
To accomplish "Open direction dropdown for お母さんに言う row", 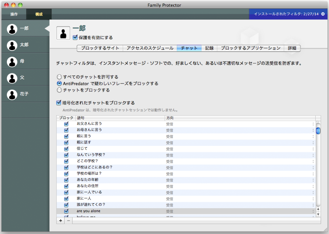I will pyautogui.click(x=313, y=130).
